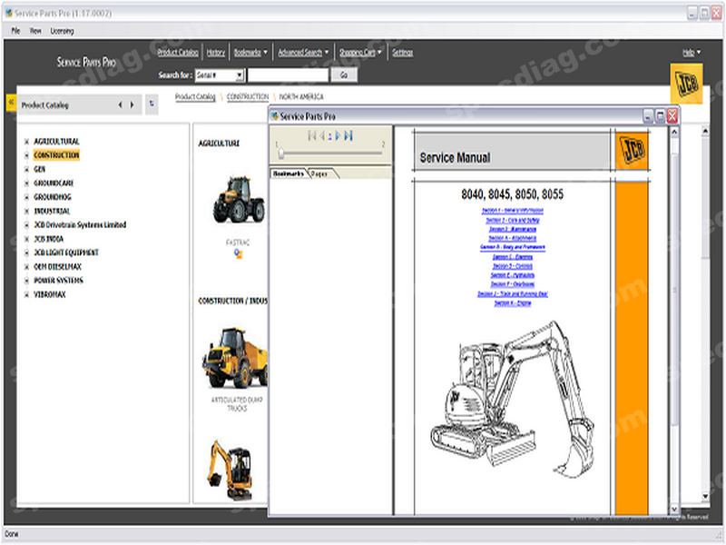Switch to the Pages tab

[320, 173]
